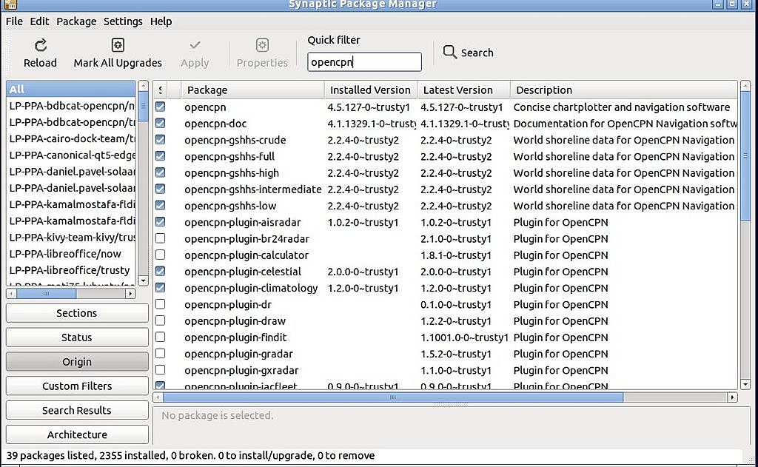The image size is (758, 467).
Task: Open the File menu
Action: pos(14,21)
